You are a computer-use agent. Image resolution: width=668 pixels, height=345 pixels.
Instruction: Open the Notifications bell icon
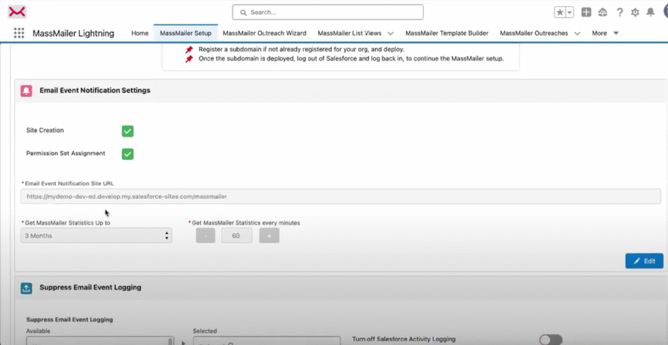(650, 12)
